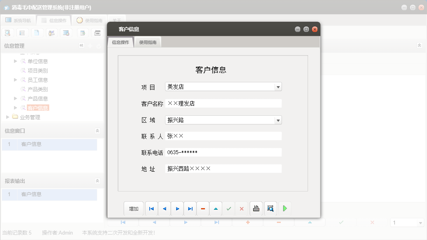
Task: Expand the 业务管理 folder in the tree
Action: pyautogui.click(x=7, y=117)
